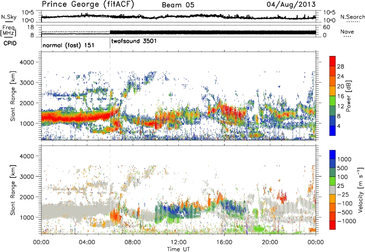Click the 'Freq. [MHz]' axis label

click(8, 31)
